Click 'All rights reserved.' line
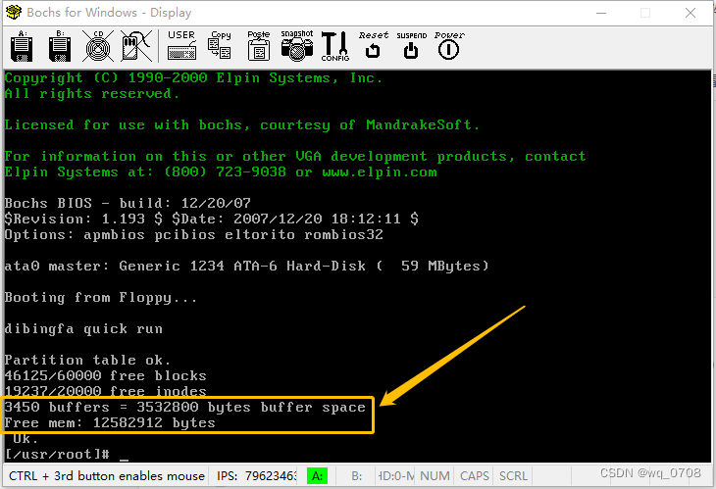This screenshot has height=489, width=716. 92,94
